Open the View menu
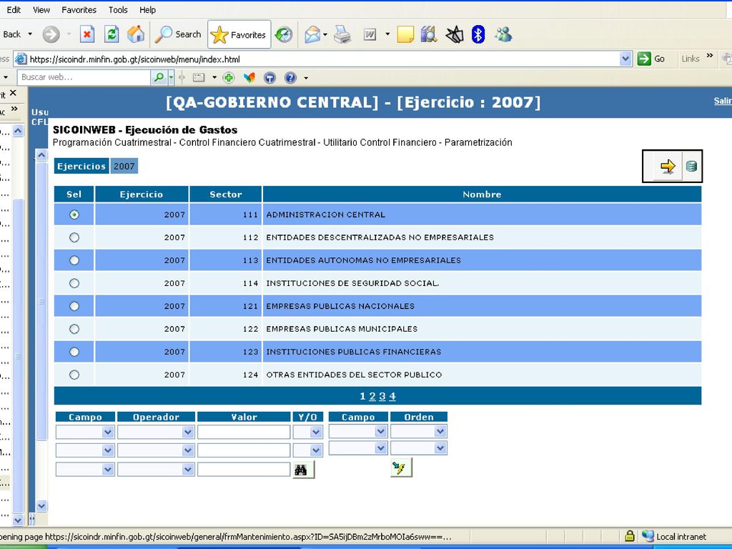Image resolution: width=732 pixels, height=549 pixels. click(x=41, y=10)
